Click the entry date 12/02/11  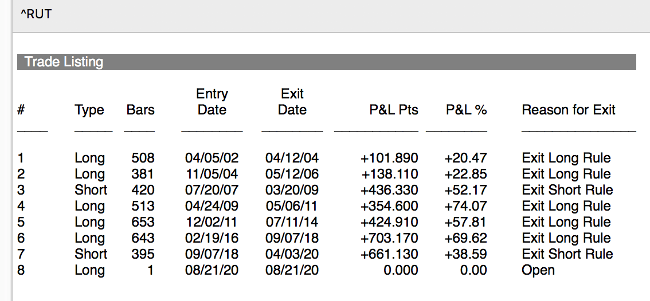[x=212, y=222]
